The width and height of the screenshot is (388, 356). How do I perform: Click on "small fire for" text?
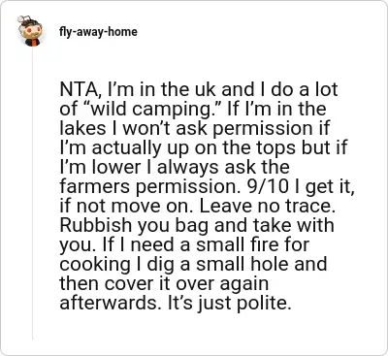253,244
